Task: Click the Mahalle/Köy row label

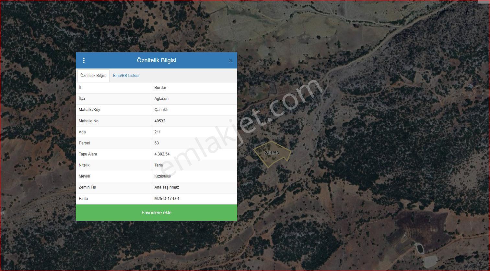Action: coord(89,110)
